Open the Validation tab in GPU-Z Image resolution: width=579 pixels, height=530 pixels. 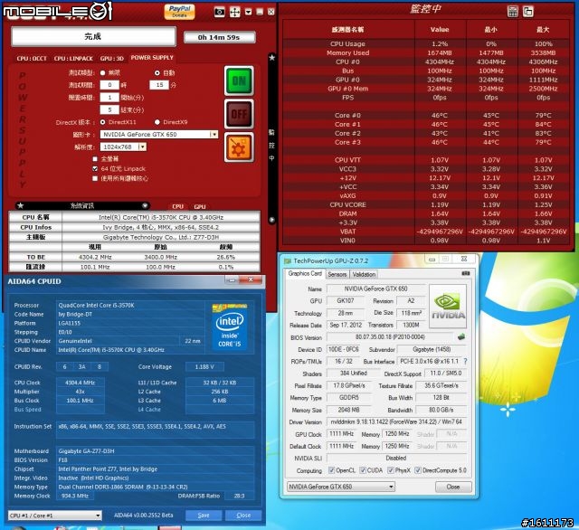pos(364,274)
